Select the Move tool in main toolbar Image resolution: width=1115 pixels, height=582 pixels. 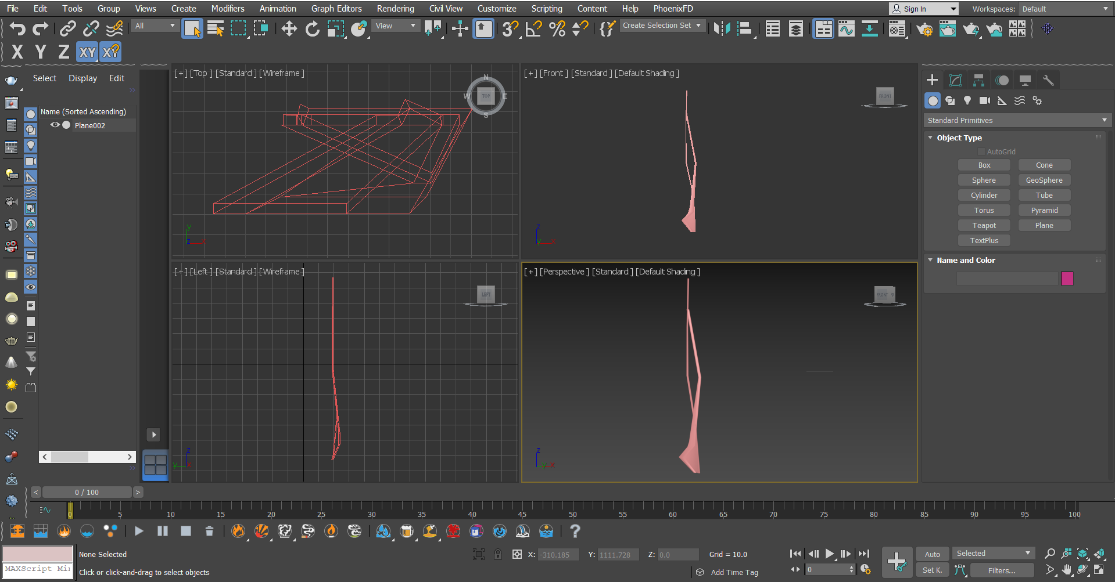tap(289, 28)
